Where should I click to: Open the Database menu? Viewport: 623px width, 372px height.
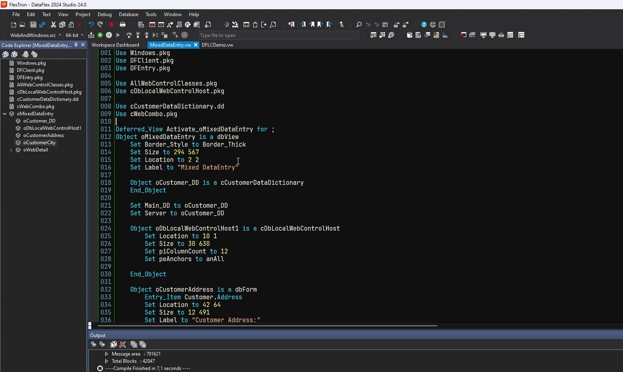pyautogui.click(x=129, y=14)
